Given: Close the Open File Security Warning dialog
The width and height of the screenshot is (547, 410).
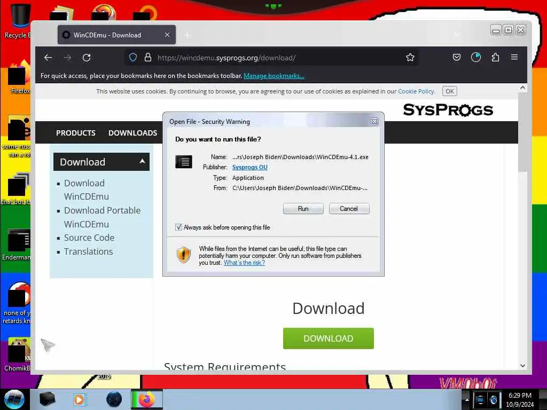Looking at the screenshot, I should click(x=374, y=121).
